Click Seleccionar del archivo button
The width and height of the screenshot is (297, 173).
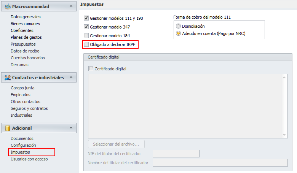point(116,144)
